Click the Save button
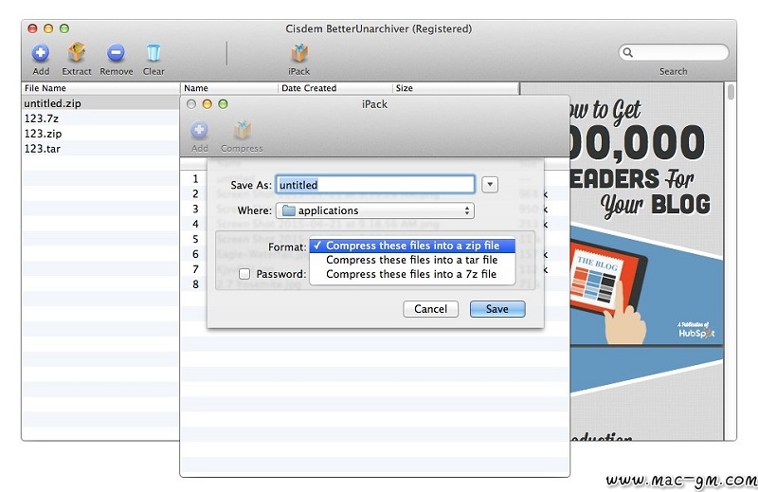This screenshot has width=758, height=492. coord(496,309)
